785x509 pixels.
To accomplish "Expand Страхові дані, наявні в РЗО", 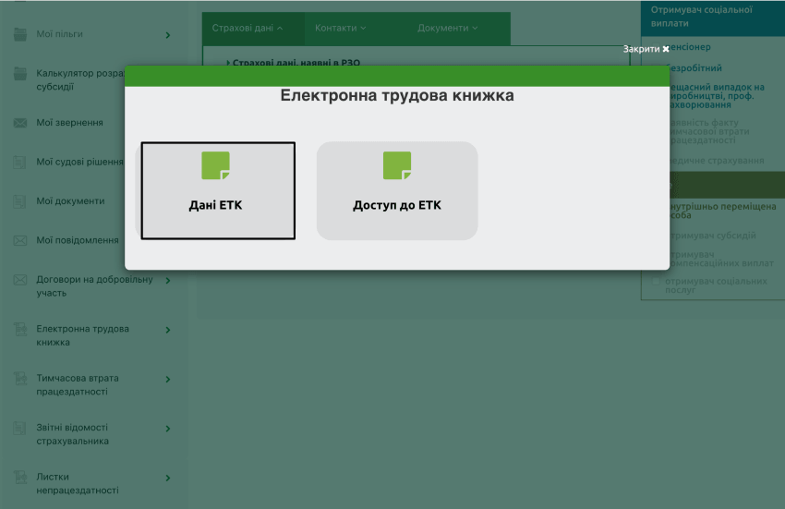I will click(x=294, y=62).
